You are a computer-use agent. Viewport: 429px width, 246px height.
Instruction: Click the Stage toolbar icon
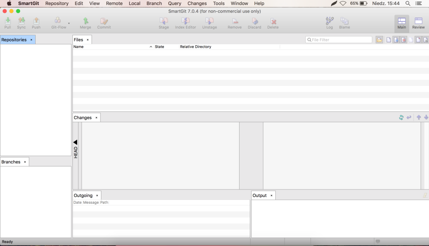[x=164, y=23]
